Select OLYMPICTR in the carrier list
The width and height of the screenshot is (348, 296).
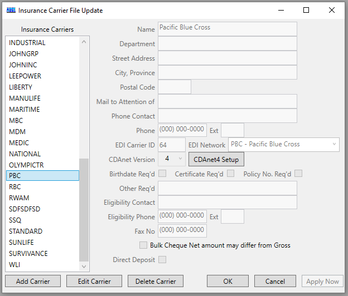(x=42, y=165)
